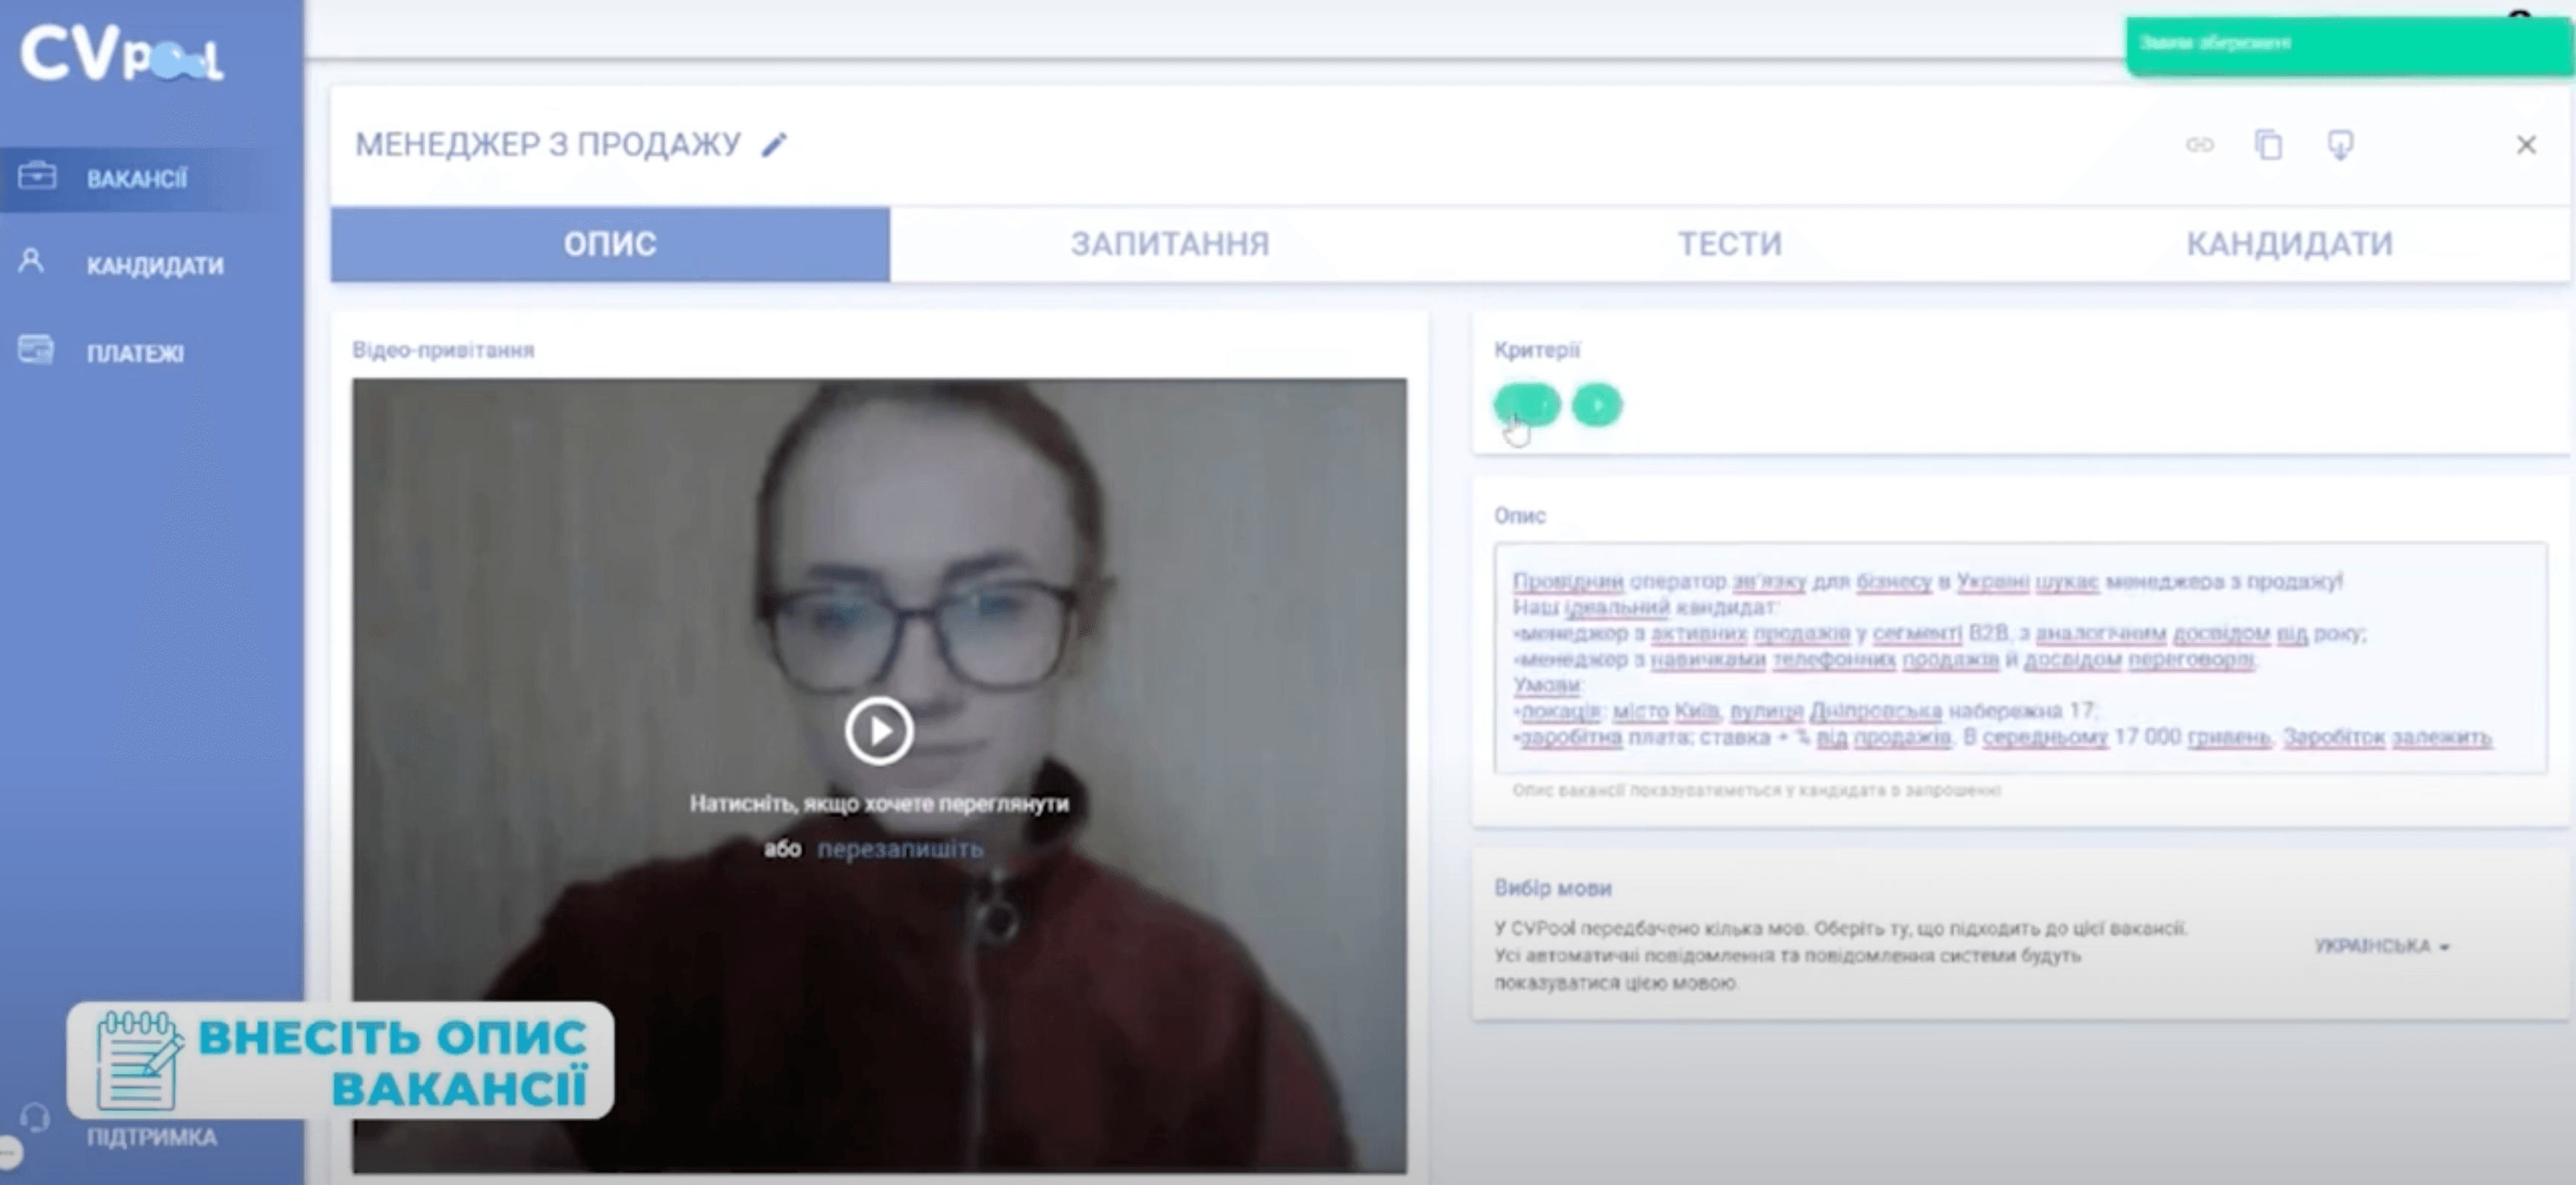Click the Критерії heading

coord(1537,350)
